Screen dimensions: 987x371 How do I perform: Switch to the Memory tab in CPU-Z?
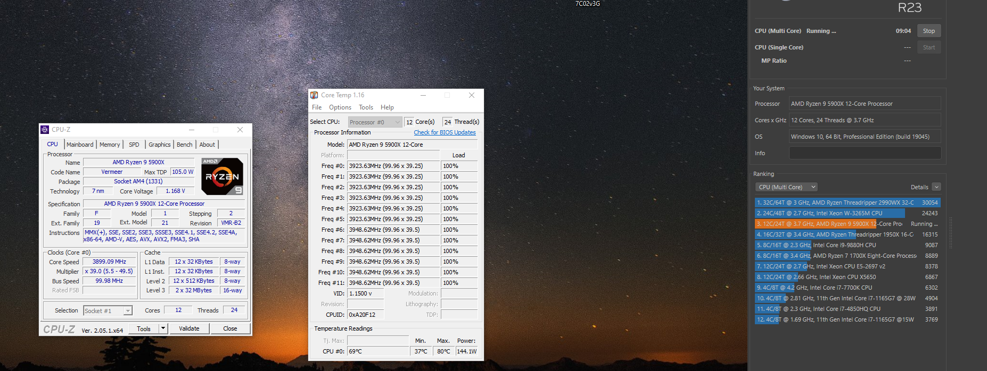[110, 145]
